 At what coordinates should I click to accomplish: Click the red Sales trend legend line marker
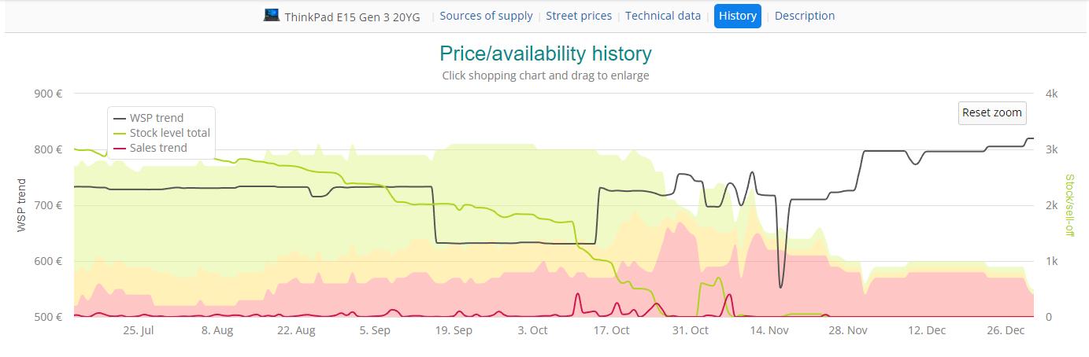pos(120,149)
